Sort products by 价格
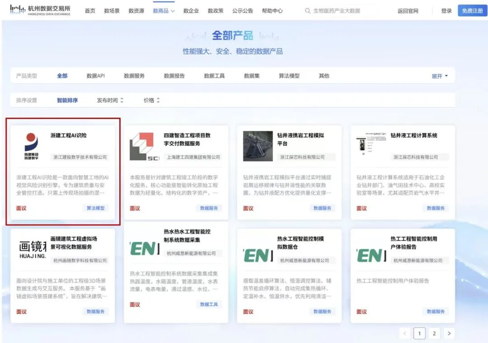Image resolution: width=488 pixels, height=343 pixels. (151, 100)
